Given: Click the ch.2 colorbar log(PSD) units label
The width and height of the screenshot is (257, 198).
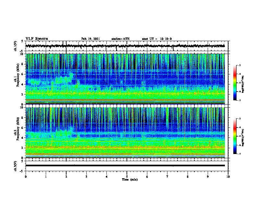Looking at the screenshot, I should click(x=243, y=137).
